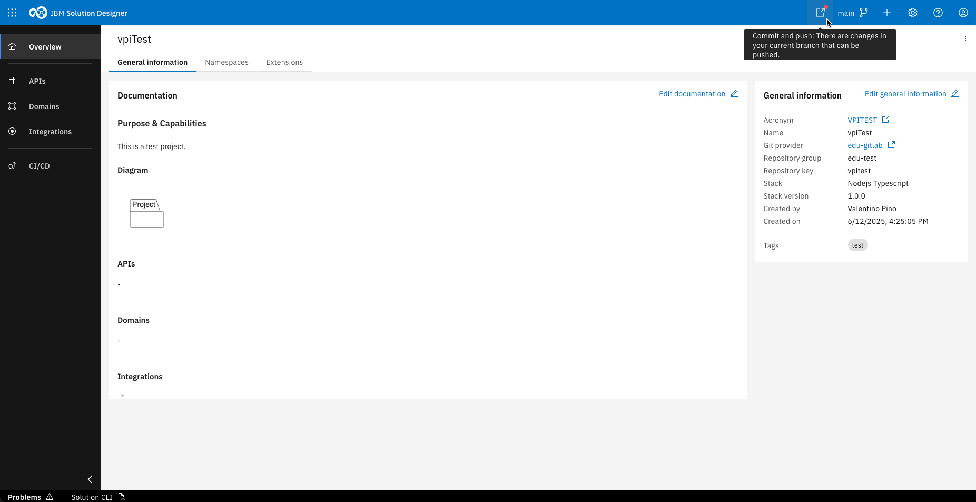The width and height of the screenshot is (976, 502).
Task: Open the edu-gitlab Git provider link
Action: pos(864,145)
